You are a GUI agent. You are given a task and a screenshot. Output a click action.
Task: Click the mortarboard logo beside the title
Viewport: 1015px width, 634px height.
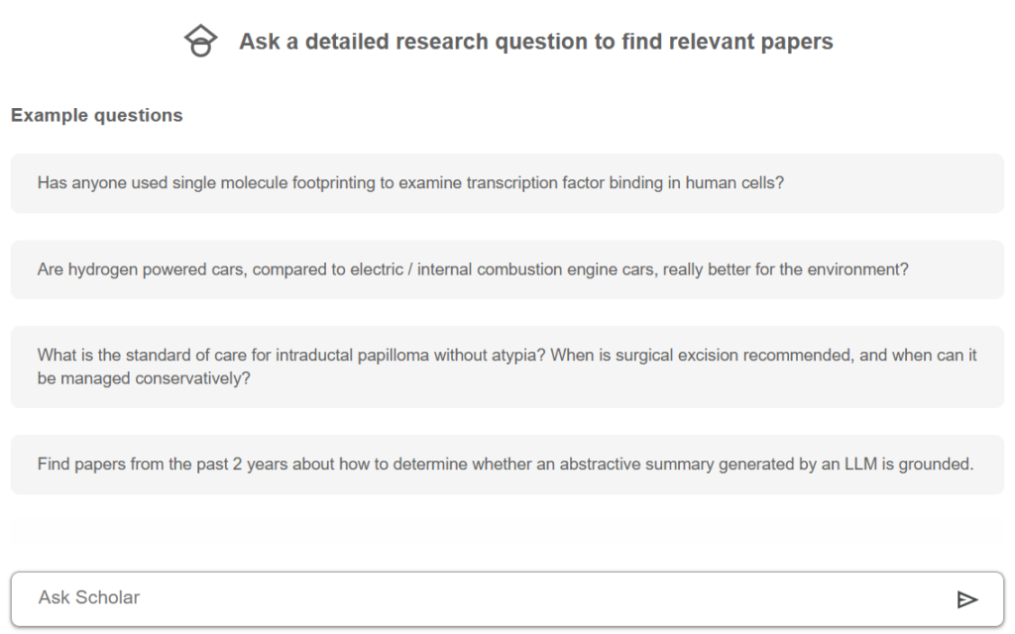pos(201,42)
